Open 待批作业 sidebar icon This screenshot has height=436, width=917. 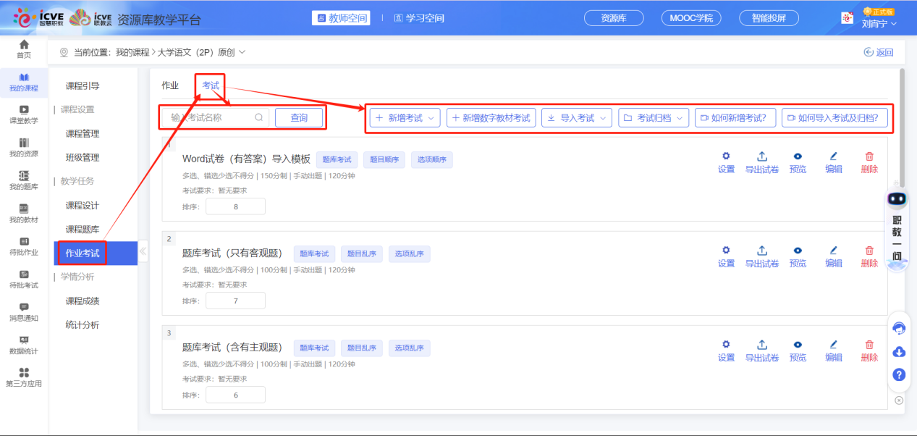pyautogui.click(x=24, y=246)
